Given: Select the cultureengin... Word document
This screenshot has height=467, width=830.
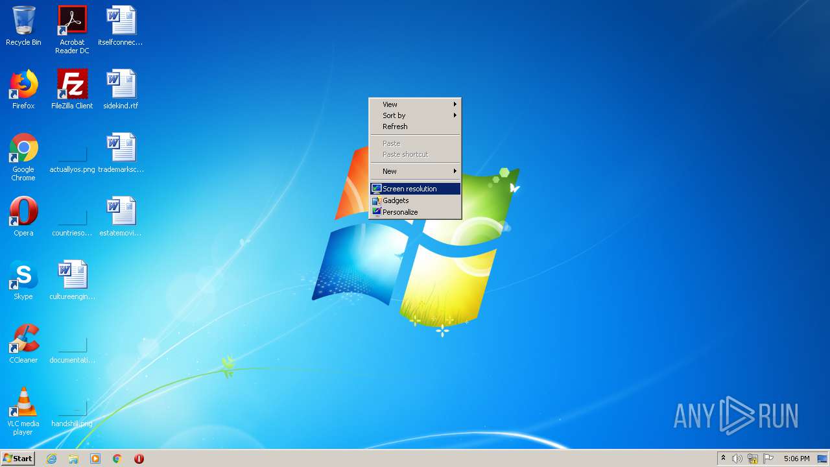Looking at the screenshot, I should [x=72, y=280].
